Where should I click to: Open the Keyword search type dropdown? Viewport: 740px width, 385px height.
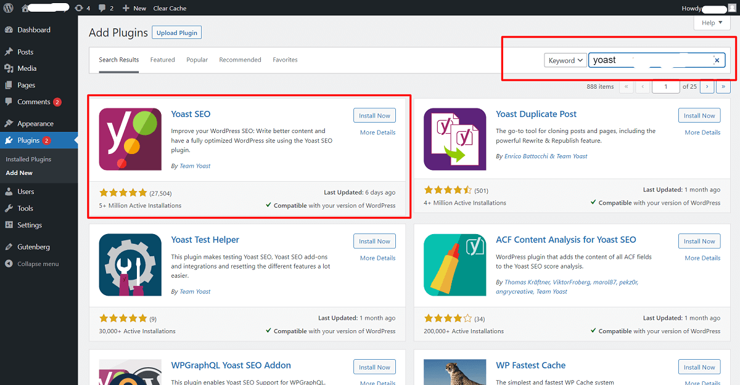(565, 60)
